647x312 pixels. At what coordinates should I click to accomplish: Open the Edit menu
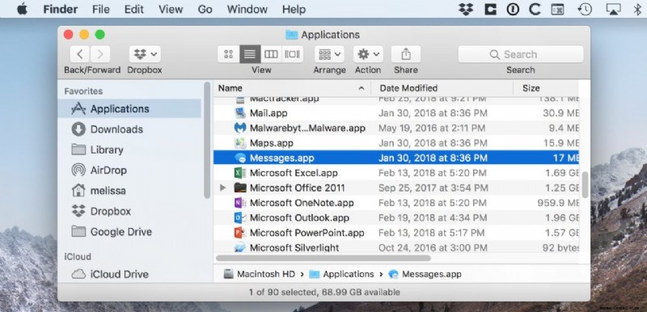point(134,10)
